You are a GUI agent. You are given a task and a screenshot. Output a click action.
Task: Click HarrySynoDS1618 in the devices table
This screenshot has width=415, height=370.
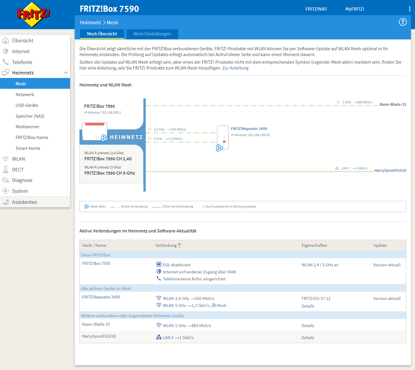pyautogui.click(x=99, y=336)
